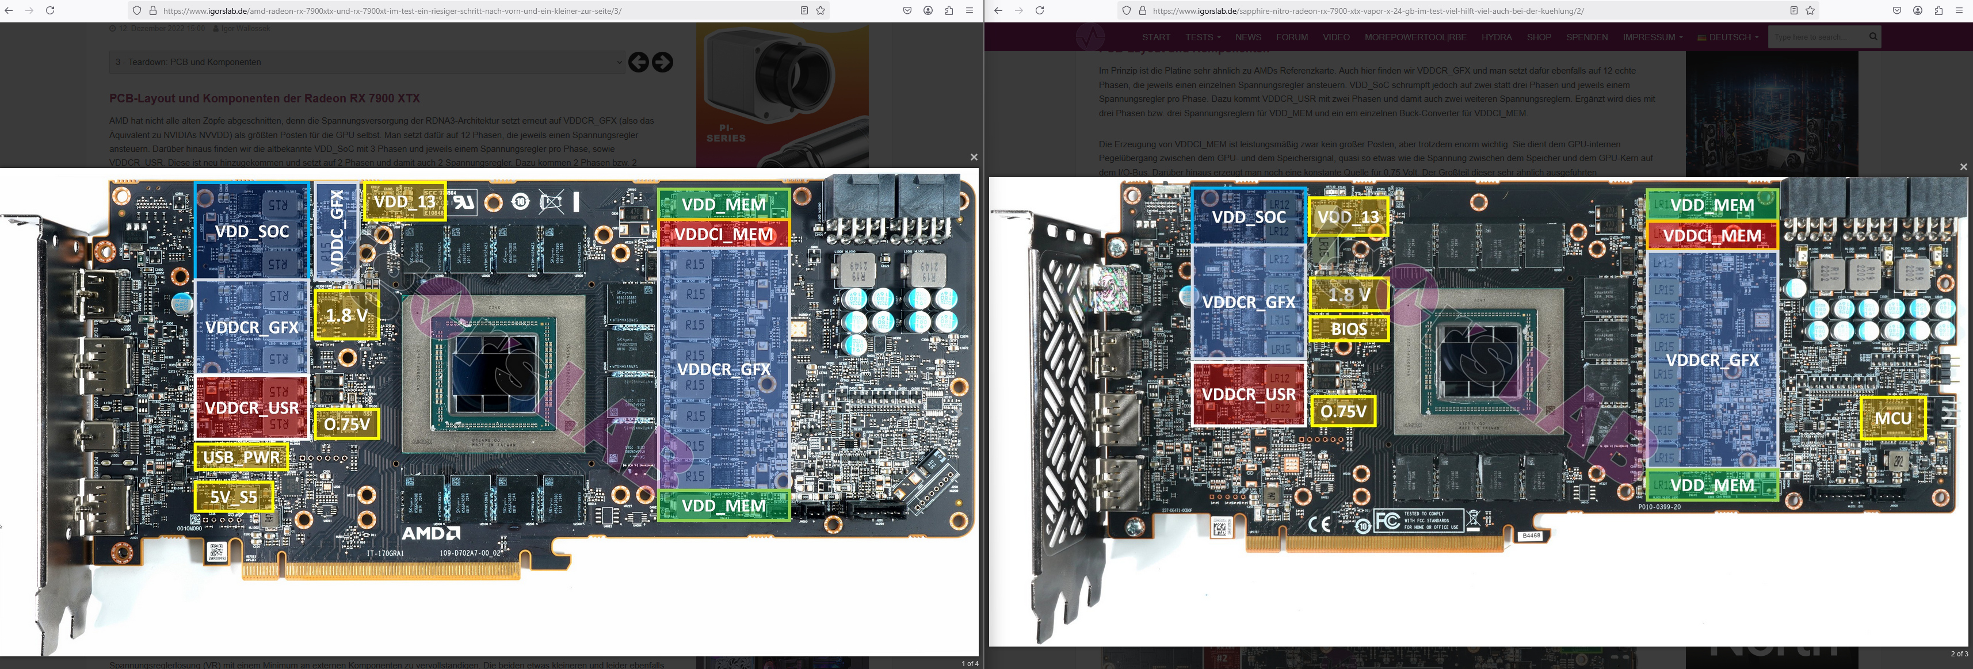Expand the '3 - Teardown: PCB und Komponenten' dropdown
The width and height of the screenshot is (1973, 669).
coord(368,62)
